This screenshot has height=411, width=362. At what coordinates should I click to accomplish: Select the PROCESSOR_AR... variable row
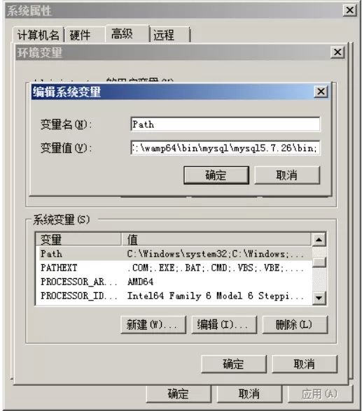pyautogui.click(x=173, y=282)
